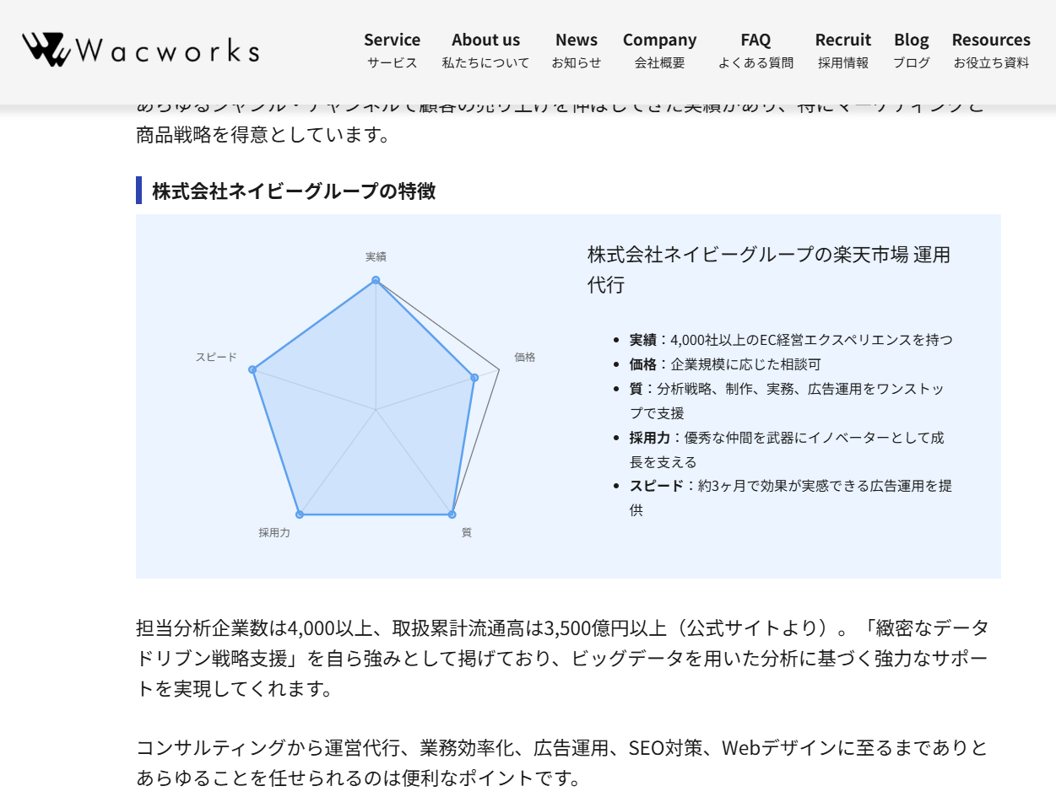1056x797 pixels.
Task: Click the title 株式会社ネイビーグループの楽天市場 運用代行
Action: (769, 270)
